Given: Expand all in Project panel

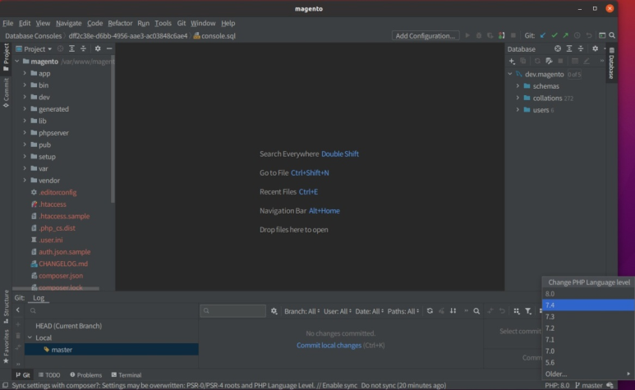Looking at the screenshot, I should [71, 48].
